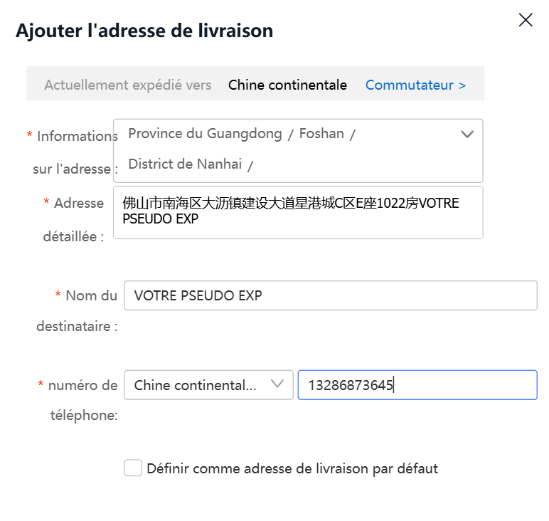Click the Actuellement expédié vers banner text

click(128, 85)
